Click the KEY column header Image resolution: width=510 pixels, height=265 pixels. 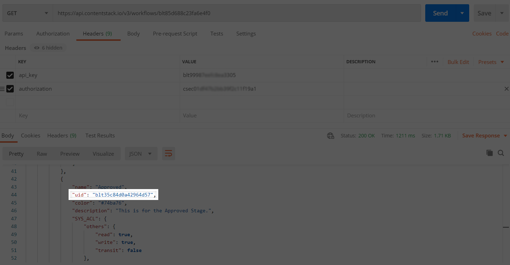(22, 62)
